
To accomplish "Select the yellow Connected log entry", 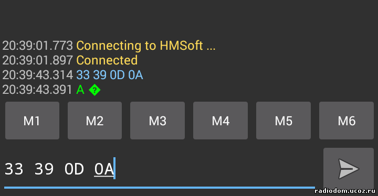I will point(107,60).
